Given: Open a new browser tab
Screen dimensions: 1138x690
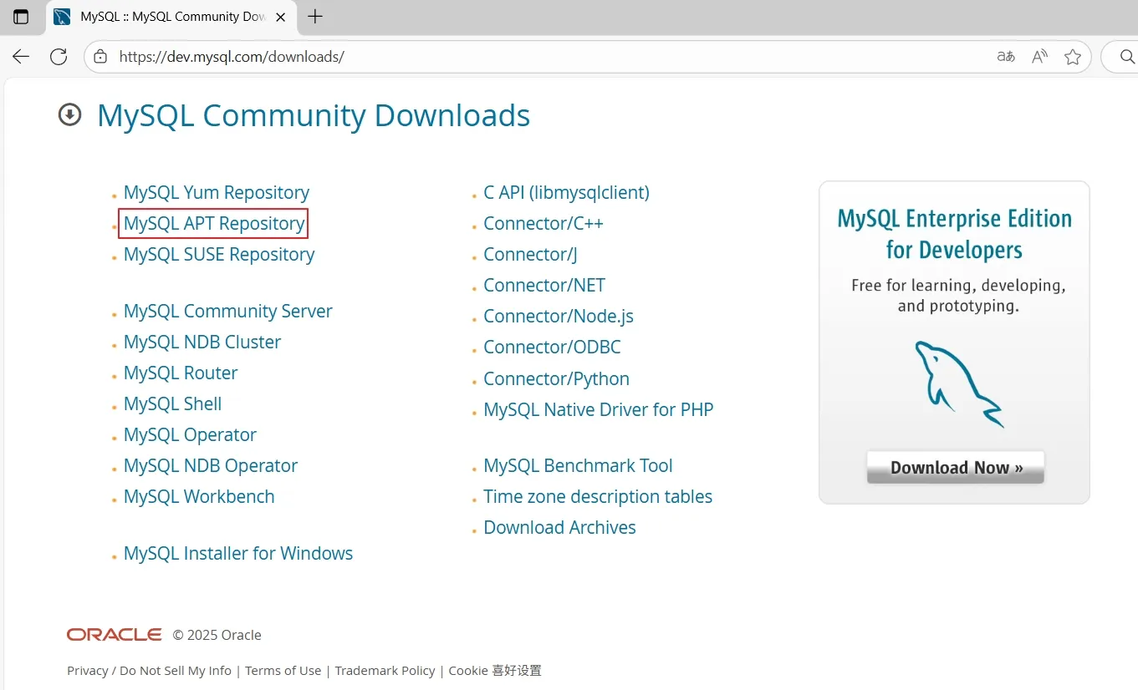Looking at the screenshot, I should [315, 17].
